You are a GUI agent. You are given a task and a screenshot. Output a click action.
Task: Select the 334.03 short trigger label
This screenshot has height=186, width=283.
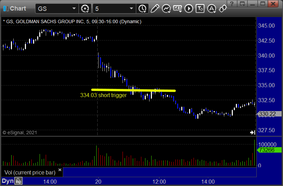click(x=103, y=95)
